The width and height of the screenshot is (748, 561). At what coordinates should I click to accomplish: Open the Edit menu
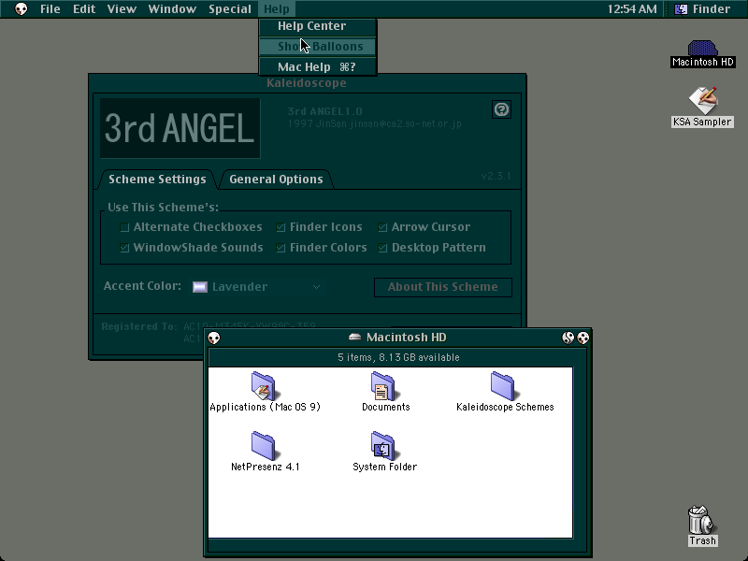point(84,8)
